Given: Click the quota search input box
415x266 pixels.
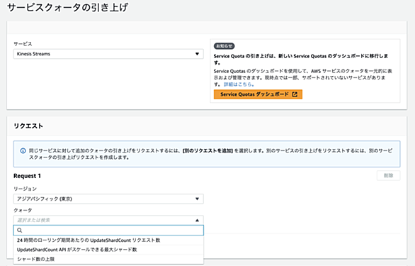Looking at the screenshot, I should (x=108, y=231).
